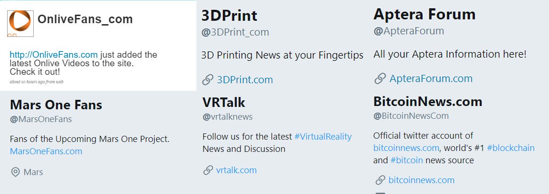Select the #bitcoin hashtag
The image size is (549, 194).
(407, 160)
